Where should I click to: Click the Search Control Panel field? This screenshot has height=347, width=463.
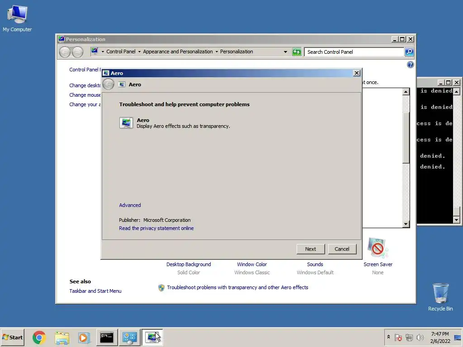pyautogui.click(x=354, y=52)
